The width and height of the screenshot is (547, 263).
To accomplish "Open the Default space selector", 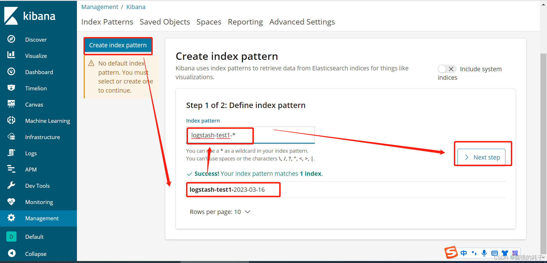I will pyautogui.click(x=11, y=237).
